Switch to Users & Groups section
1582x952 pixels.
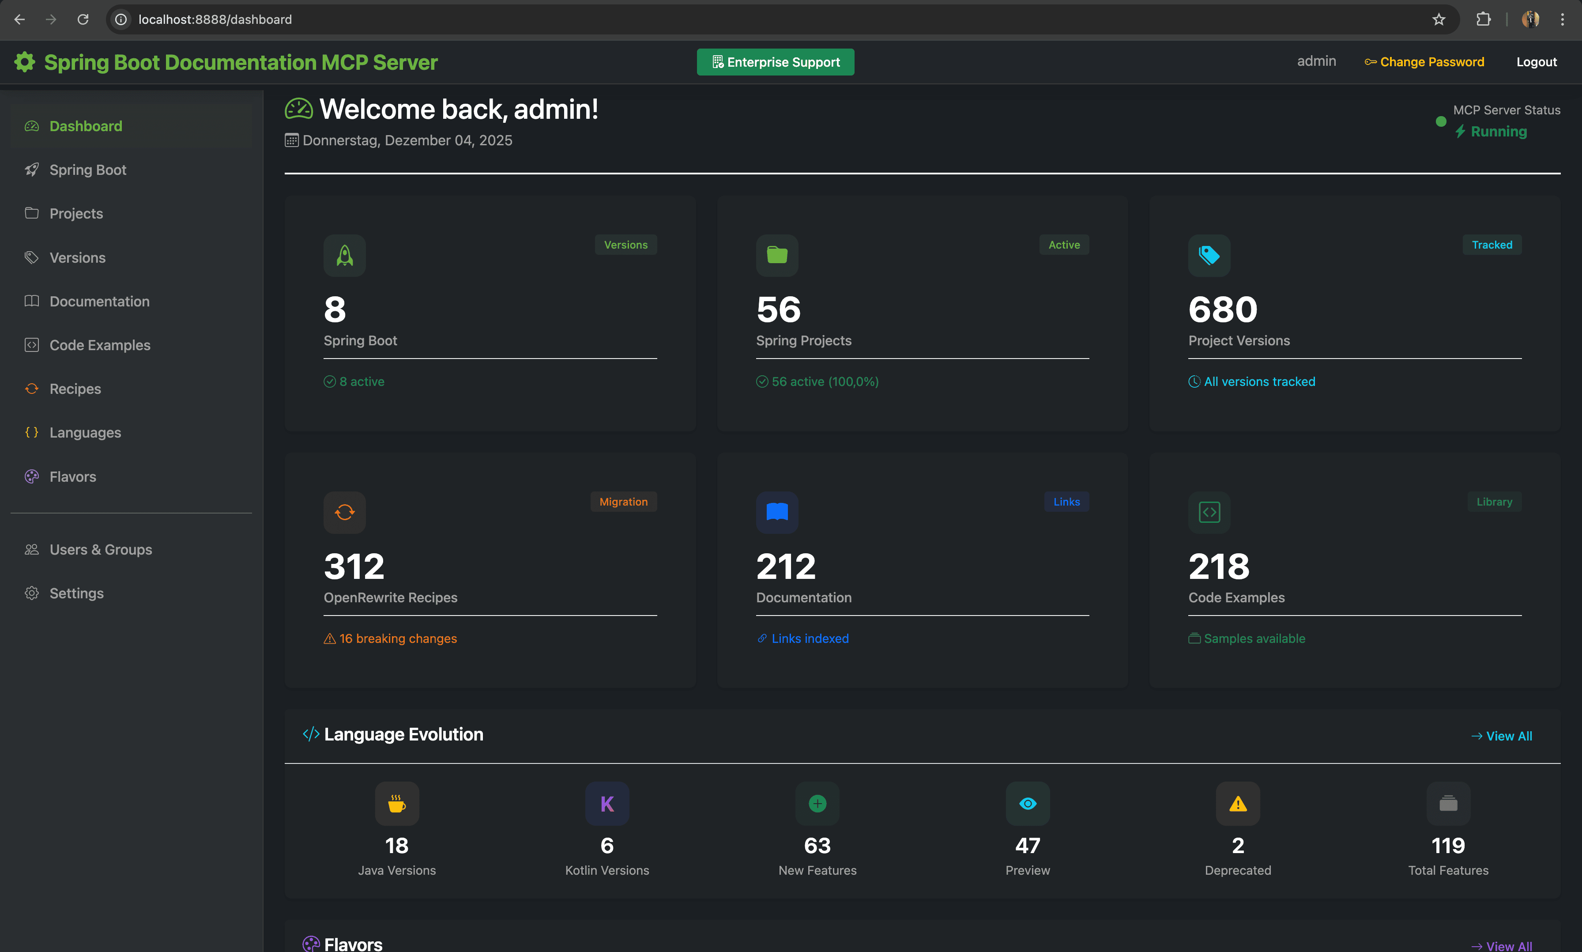coord(100,549)
